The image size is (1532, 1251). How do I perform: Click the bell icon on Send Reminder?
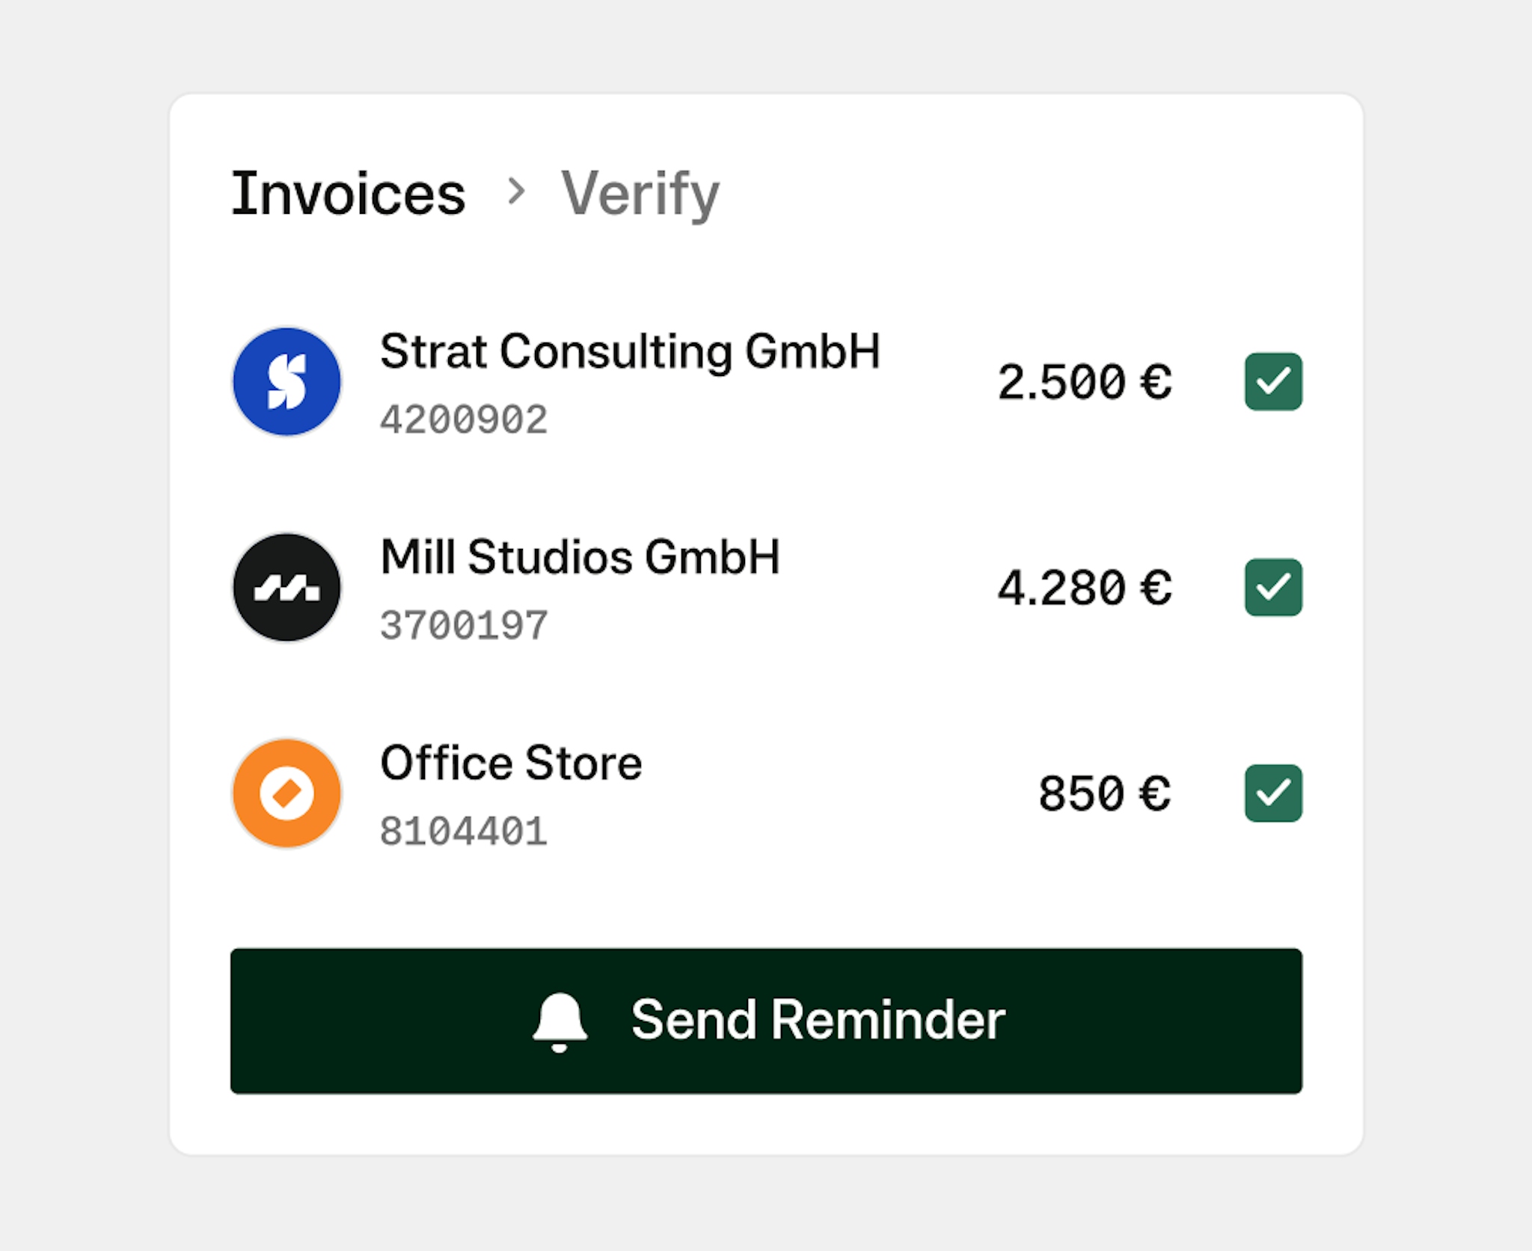(x=560, y=1021)
